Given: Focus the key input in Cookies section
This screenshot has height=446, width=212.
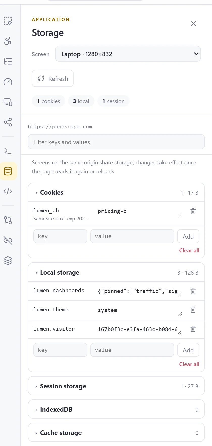Looking at the screenshot, I should click(x=60, y=236).
